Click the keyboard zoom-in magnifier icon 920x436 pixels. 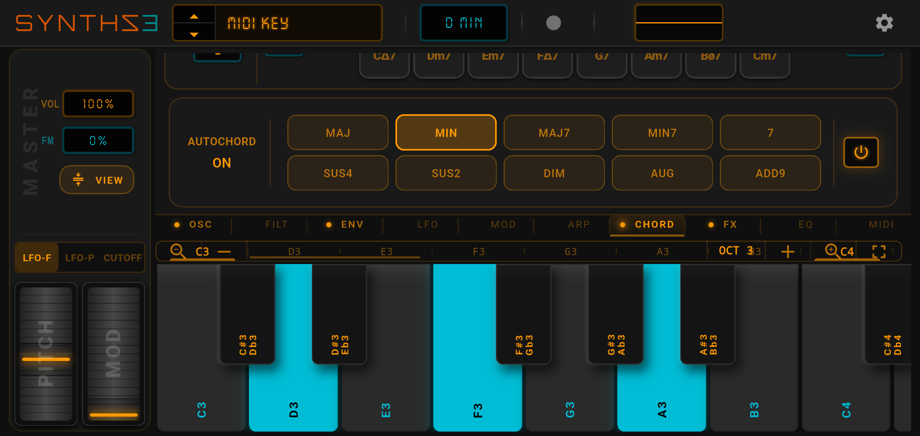pos(831,250)
